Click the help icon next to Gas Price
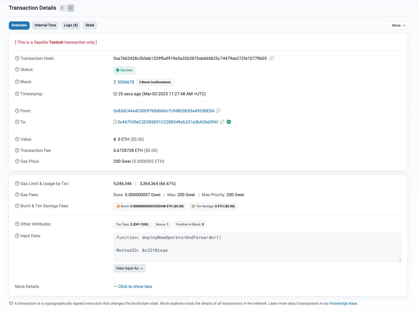 click(x=17, y=161)
